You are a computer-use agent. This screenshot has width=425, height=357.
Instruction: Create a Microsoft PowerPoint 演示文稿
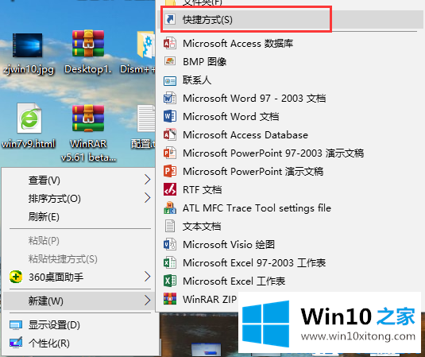point(253,172)
